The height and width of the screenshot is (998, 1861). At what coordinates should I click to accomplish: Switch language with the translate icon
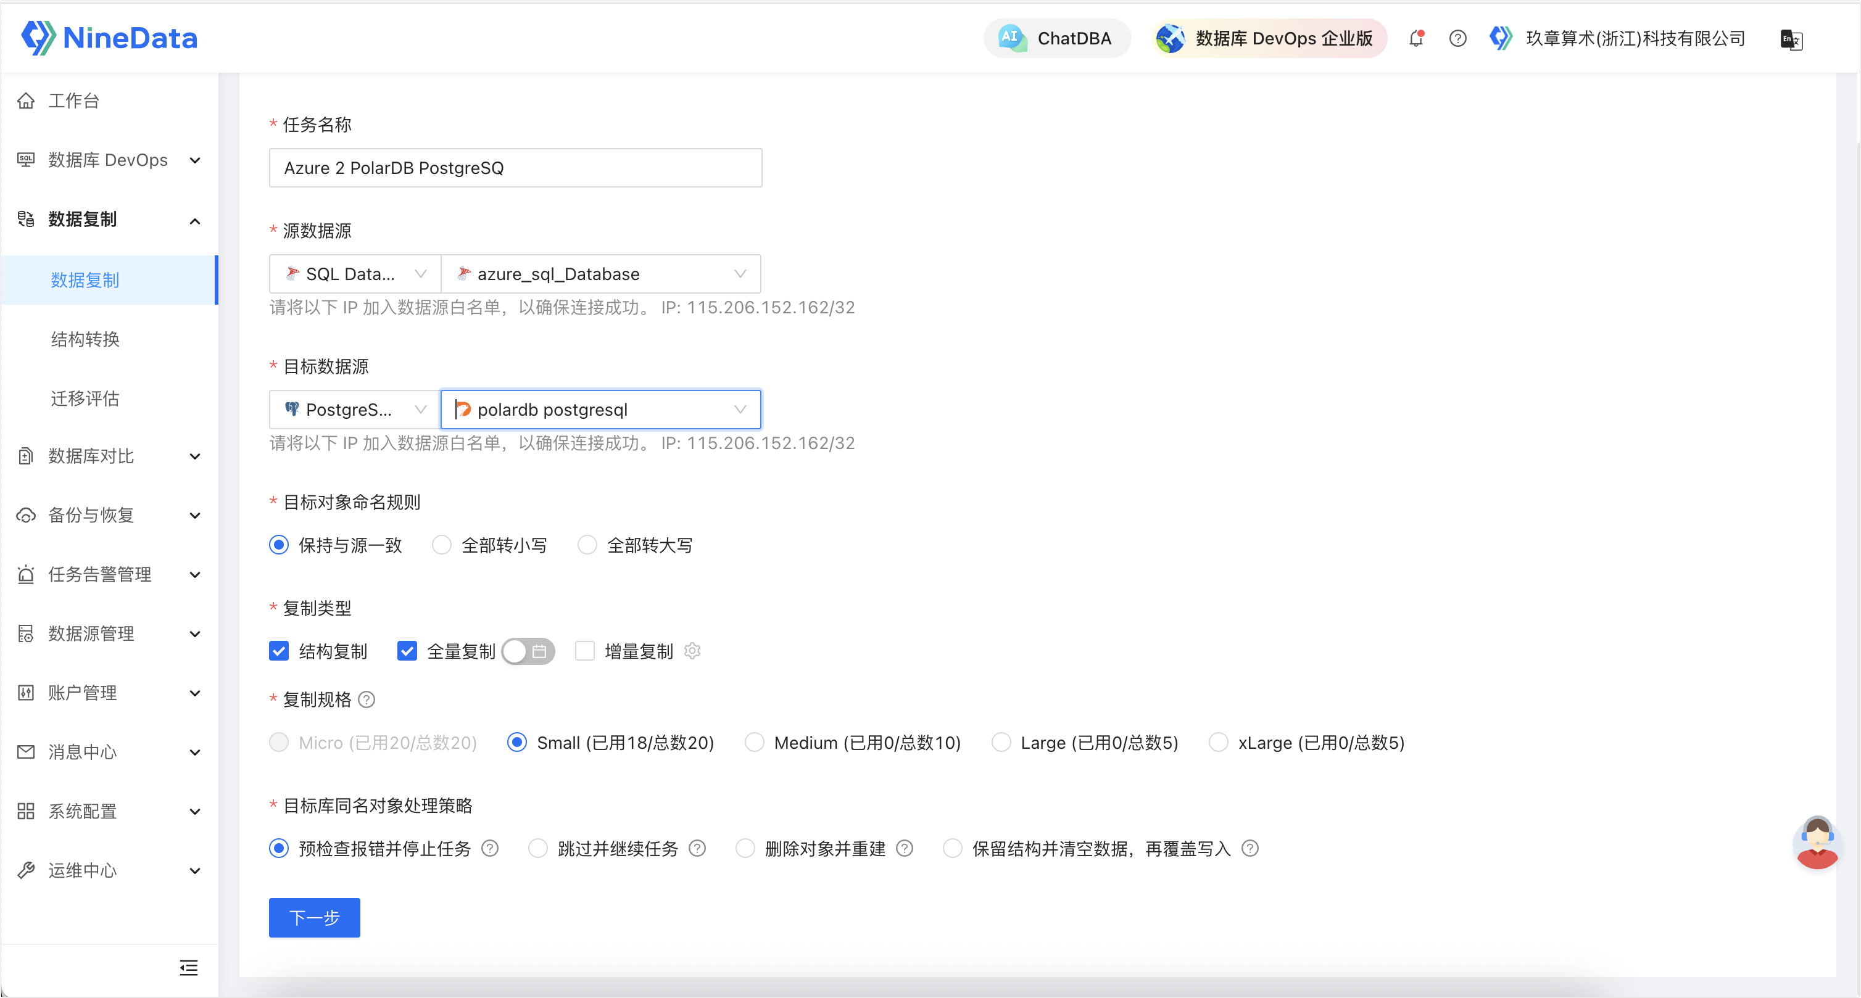[x=1791, y=39]
